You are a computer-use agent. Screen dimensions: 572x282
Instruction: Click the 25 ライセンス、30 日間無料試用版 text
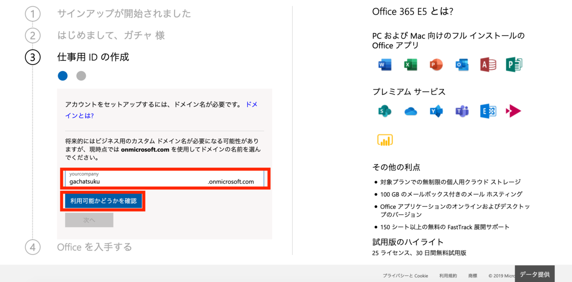[419, 253]
